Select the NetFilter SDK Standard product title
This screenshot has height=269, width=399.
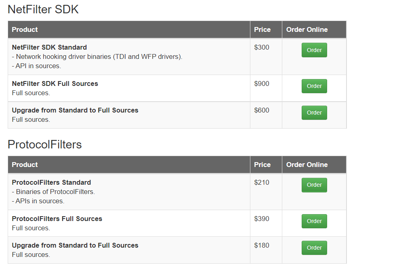(49, 47)
